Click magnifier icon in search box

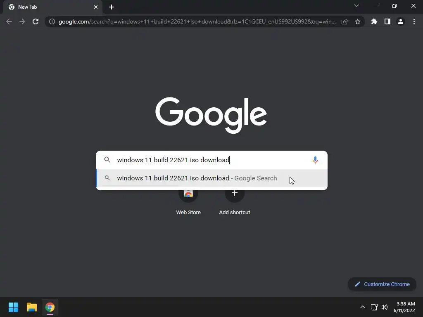107,160
